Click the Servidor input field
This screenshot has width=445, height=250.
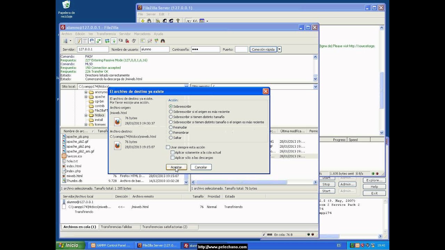pyautogui.click(x=93, y=49)
